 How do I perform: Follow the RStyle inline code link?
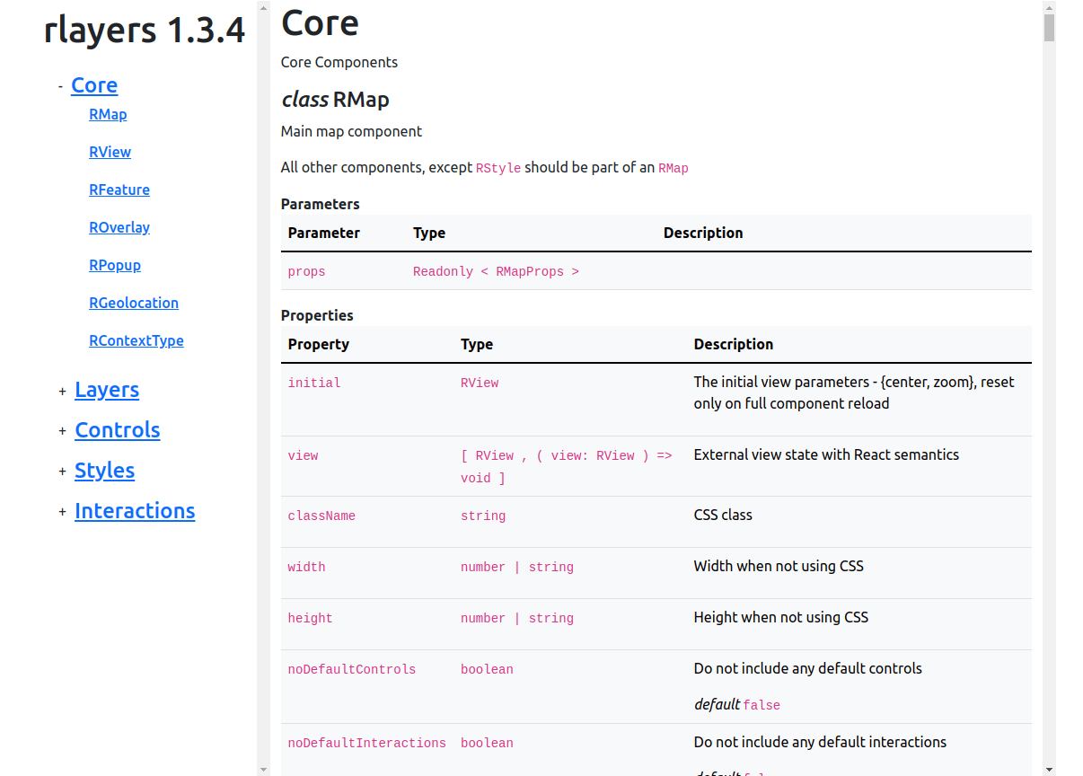pyautogui.click(x=497, y=168)
